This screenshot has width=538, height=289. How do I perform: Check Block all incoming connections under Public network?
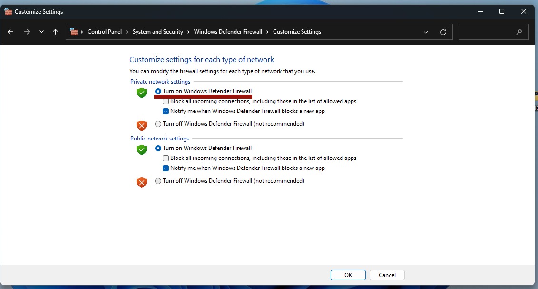(166, 158)
